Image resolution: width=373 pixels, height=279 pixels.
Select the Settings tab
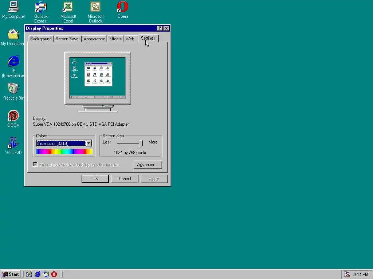coord(148,38)
